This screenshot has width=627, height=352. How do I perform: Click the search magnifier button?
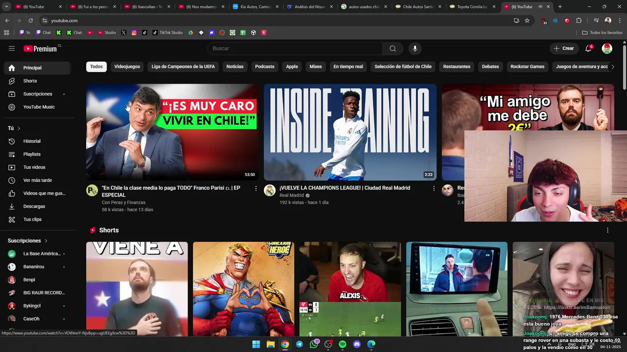393,48
